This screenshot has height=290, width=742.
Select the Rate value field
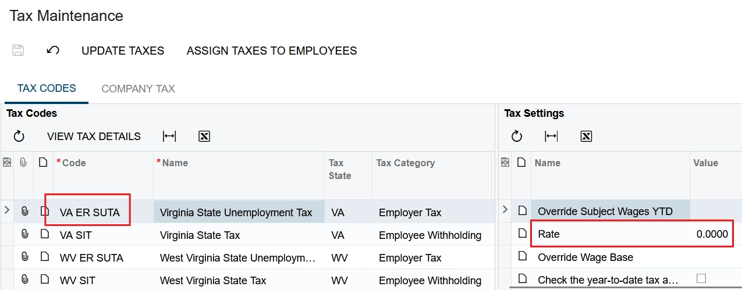tap(712, 234)
